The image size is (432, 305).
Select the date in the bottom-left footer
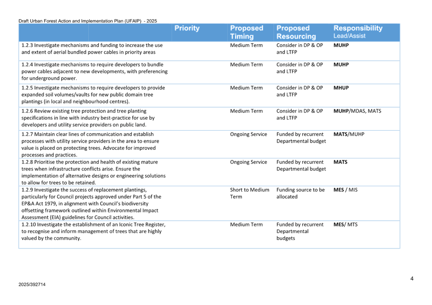pos(32,284)
